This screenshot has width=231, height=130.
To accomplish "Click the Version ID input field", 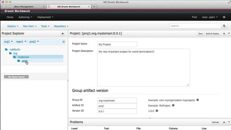I will click(x=117, y=111).
